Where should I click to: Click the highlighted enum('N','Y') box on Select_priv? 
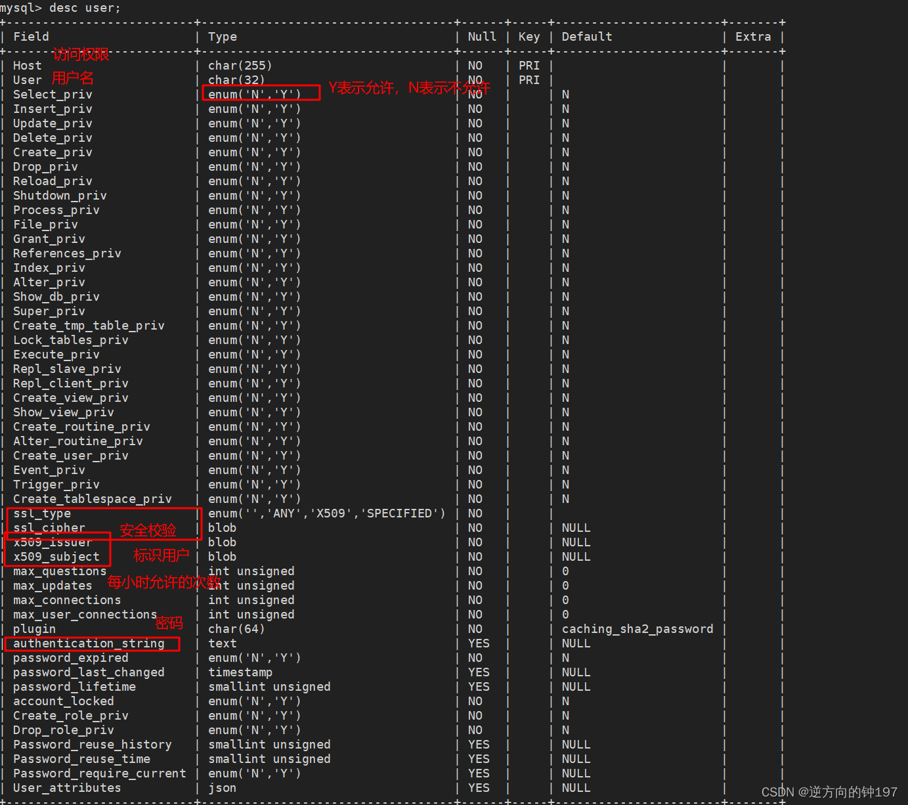click(260, 93)
